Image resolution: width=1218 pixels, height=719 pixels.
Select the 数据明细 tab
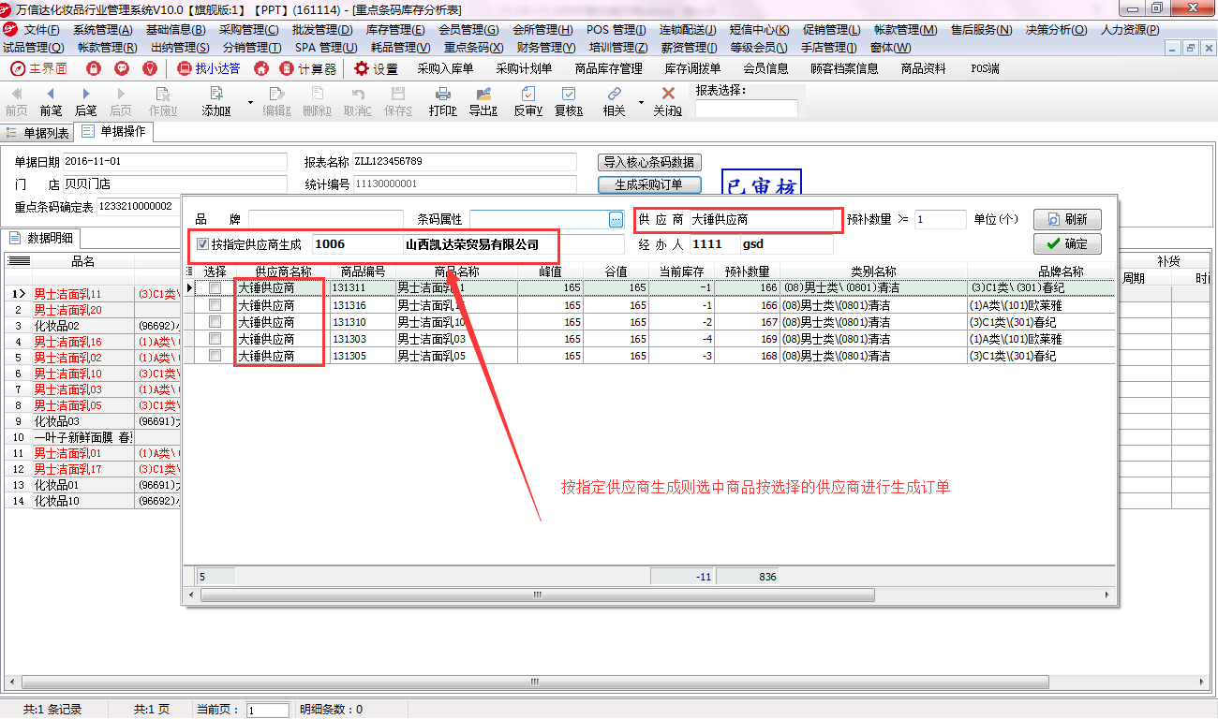pos(41,238)
